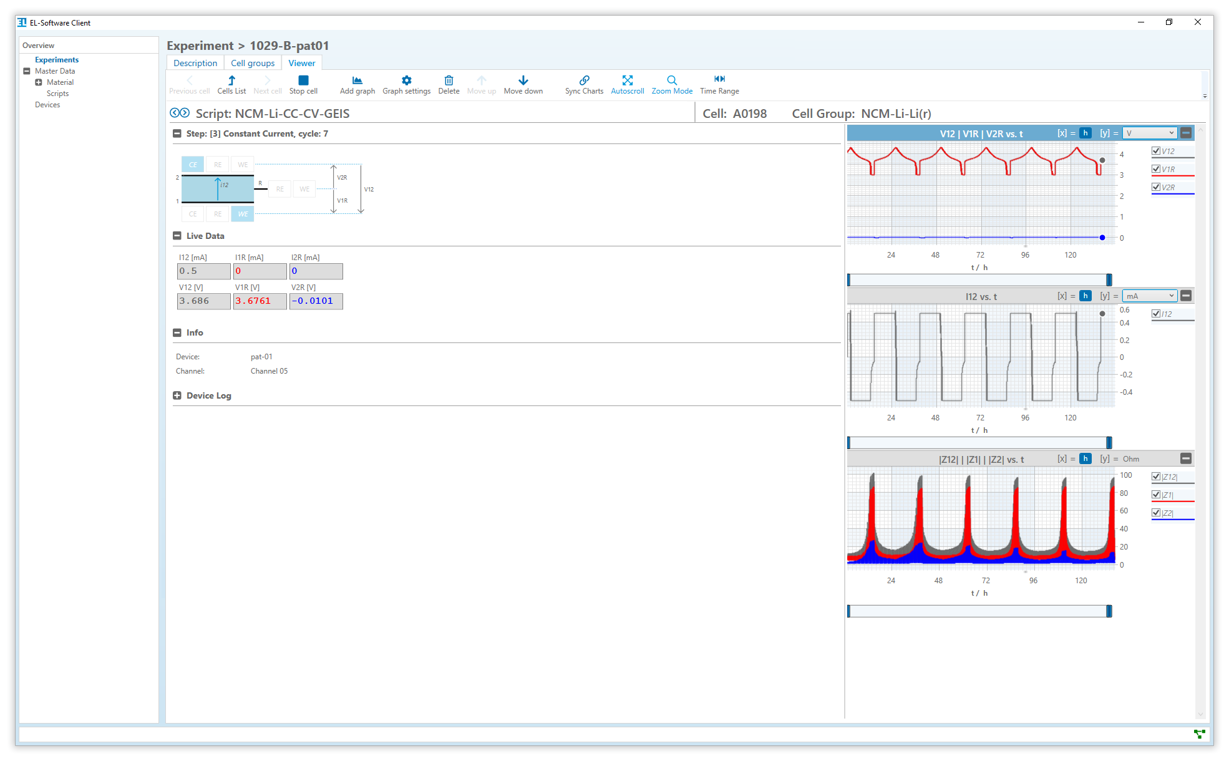The image size is (1229, 761).
Task: Click the V1R [V] value 3.6761
Action: tap(260, 301)
